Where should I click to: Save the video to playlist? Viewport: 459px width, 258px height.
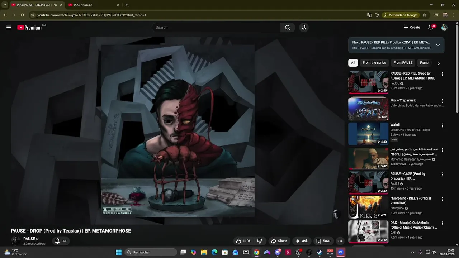(323, 241)
